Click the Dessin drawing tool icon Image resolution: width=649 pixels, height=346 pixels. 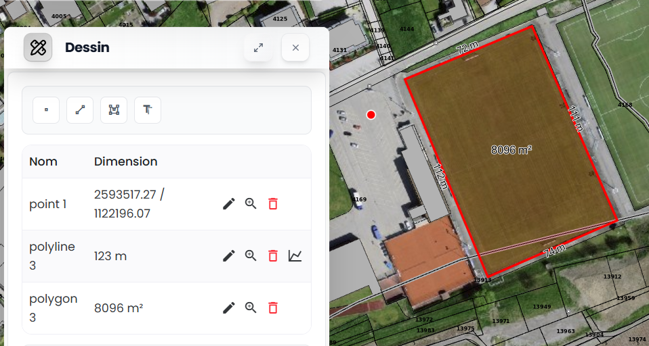pyautogui.click(x=38, y=47)
